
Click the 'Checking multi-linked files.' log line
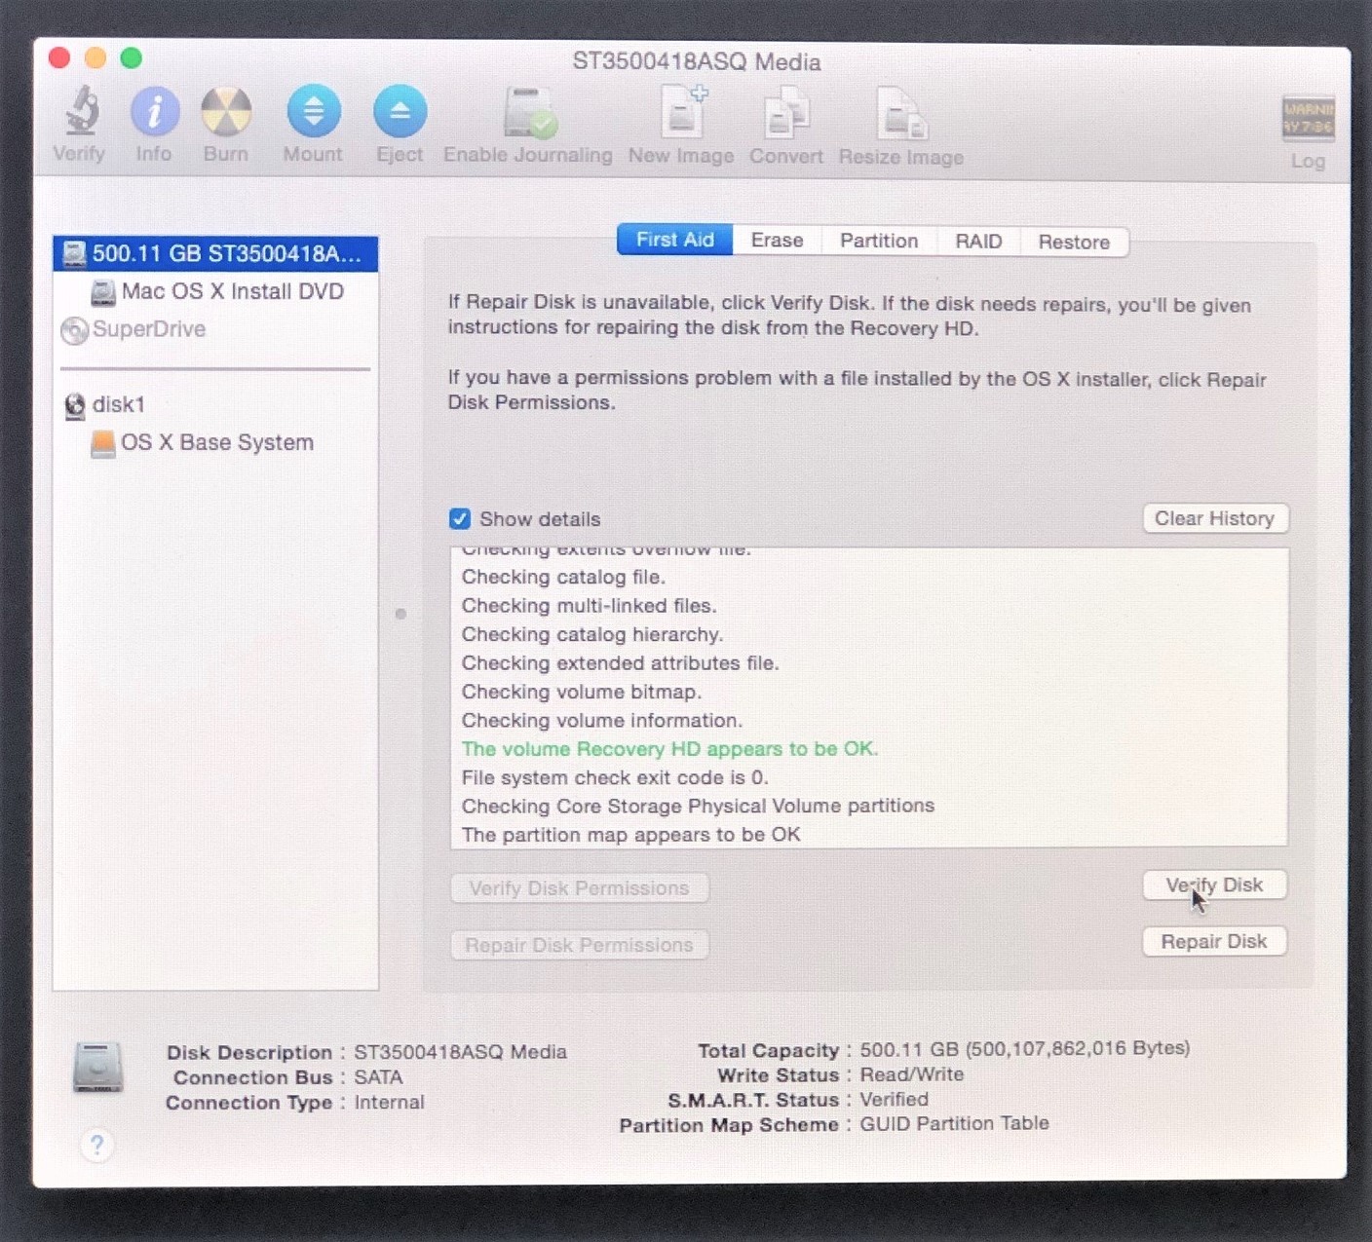pyautogui.click(x=589, y=606)
